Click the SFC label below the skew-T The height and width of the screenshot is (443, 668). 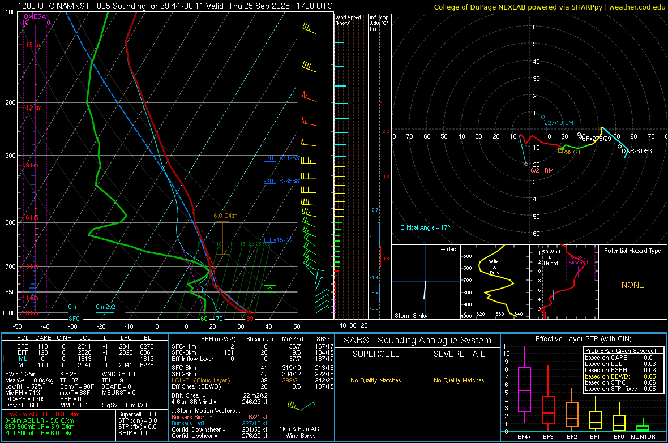pyautogui.click(x=74, y=319)
